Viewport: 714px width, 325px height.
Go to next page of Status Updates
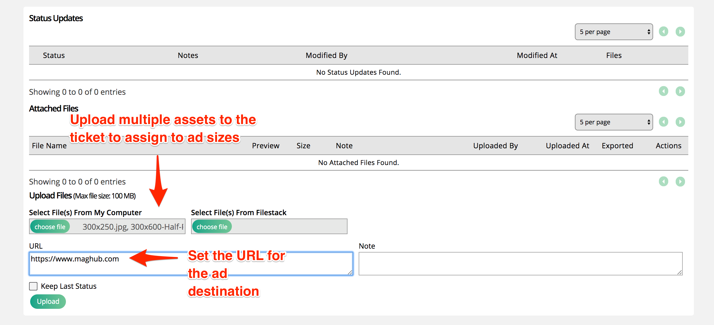680,31
